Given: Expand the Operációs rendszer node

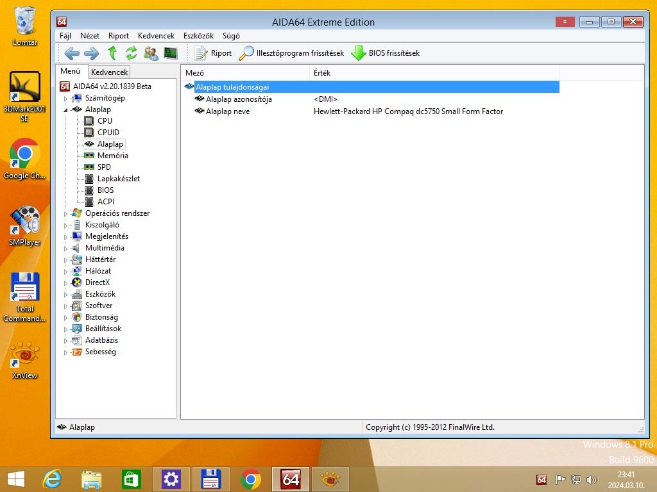Looking at the screenshot, I should [65, 214].
